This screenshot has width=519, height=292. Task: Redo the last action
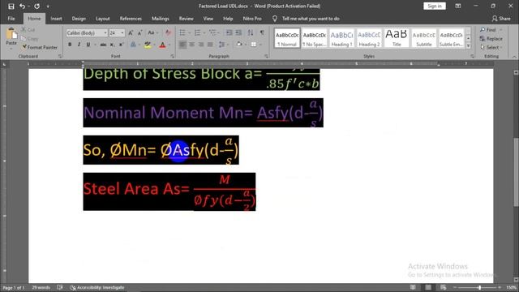pyautogui.click(x=36, y=6)
